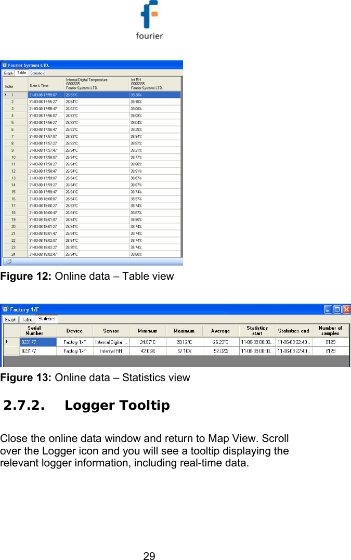The height and width of the screenshot is (560, 351).
Task: Click the 'Internal RH' sensor cell
Action: (x=111, y=351)
